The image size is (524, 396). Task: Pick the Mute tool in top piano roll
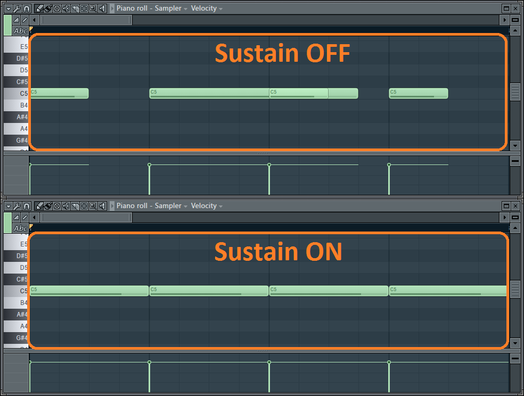(x=66, y=9)
